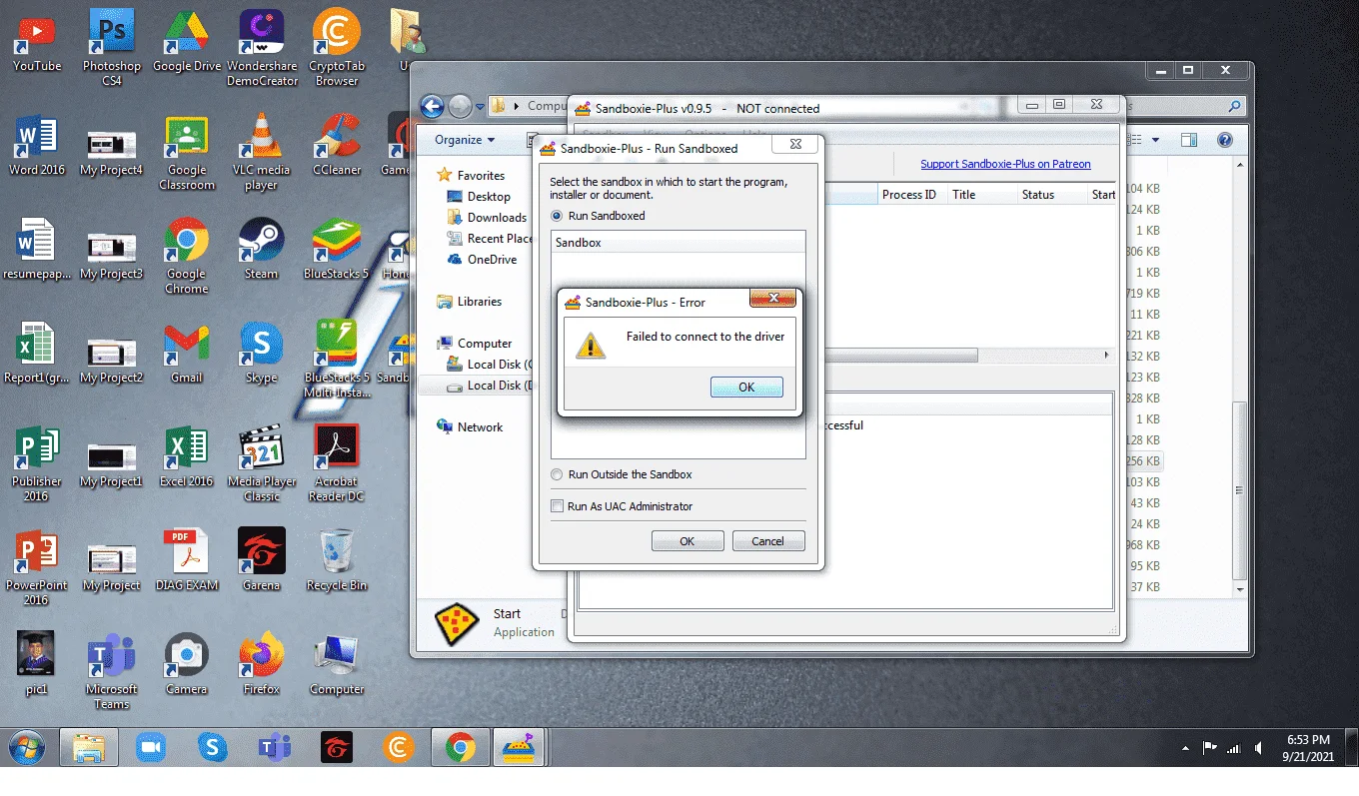Click the Windows Start orb
This screenshot has height=796, width=1359.
[27, 747]
